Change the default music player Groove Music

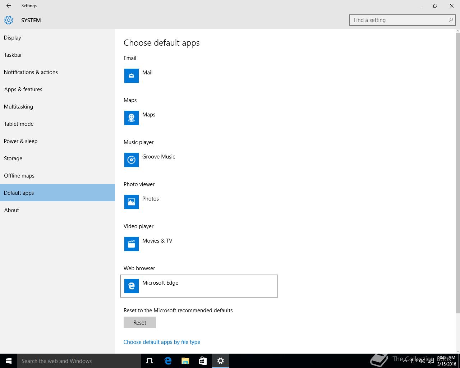(x=199, y=160)
